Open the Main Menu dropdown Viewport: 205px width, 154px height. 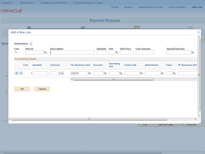click(x=28, y=3)
